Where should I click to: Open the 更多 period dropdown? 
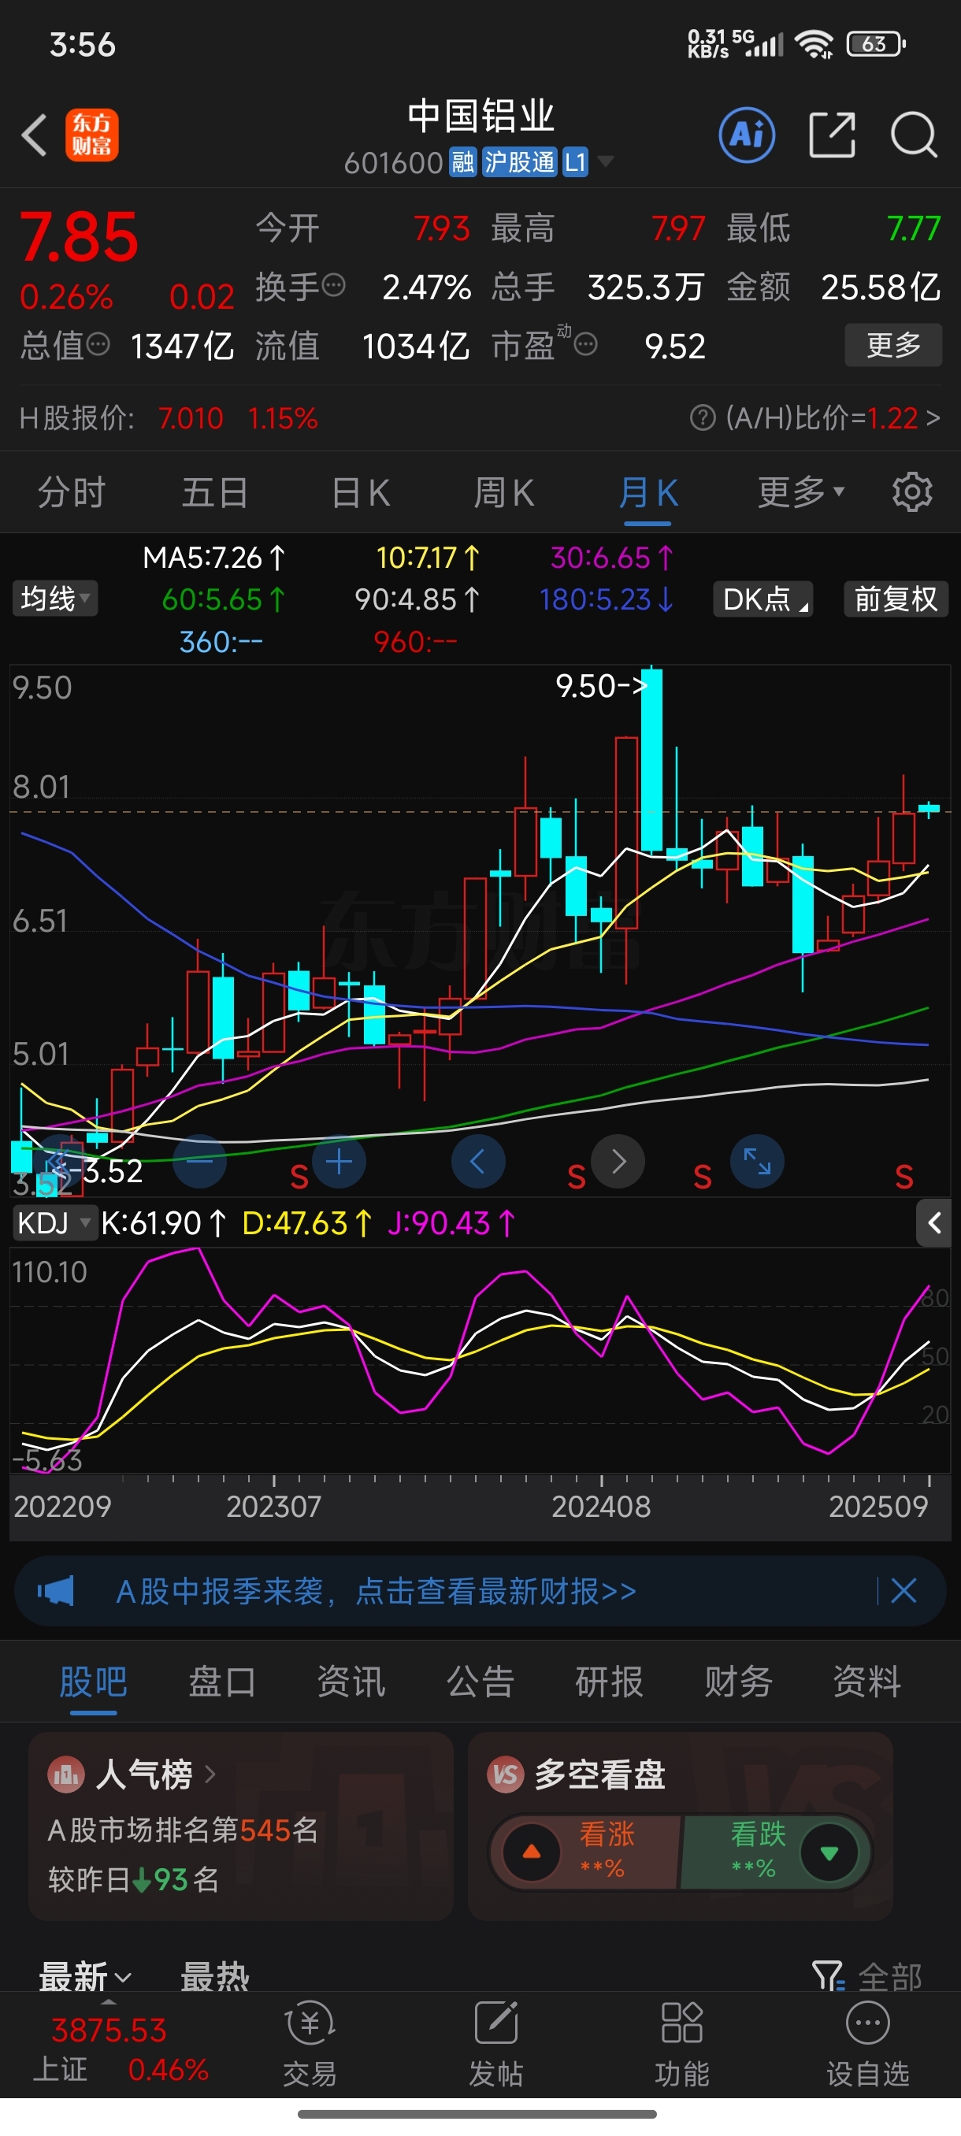point(801,492)
